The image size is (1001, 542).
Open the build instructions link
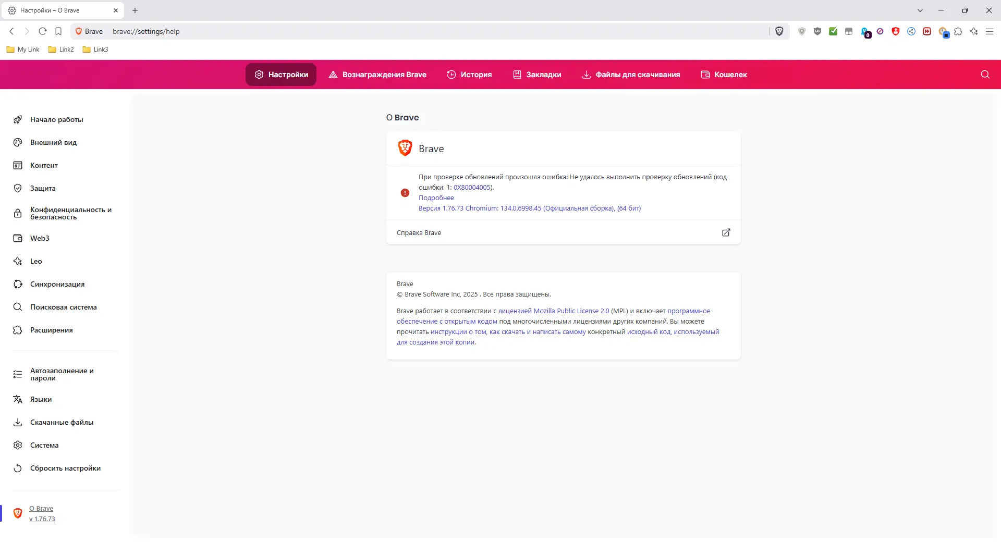(x=508, y=332)
